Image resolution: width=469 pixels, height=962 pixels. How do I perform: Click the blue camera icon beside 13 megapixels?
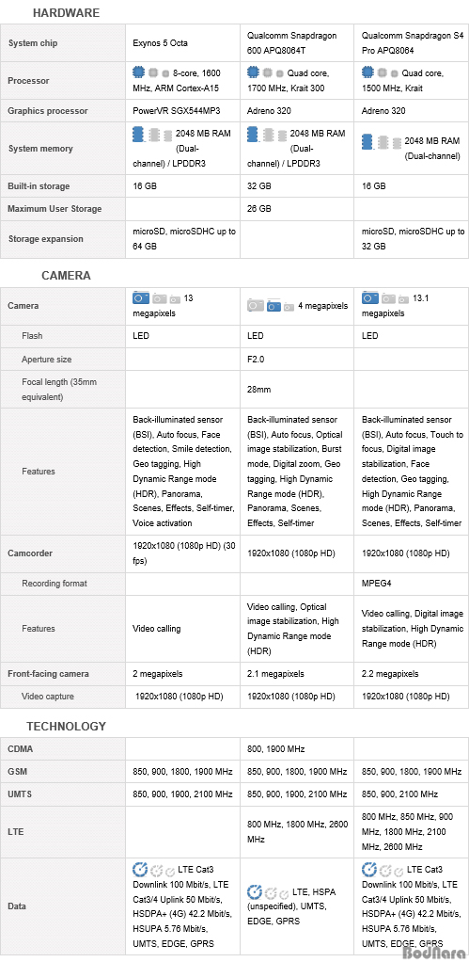click(x=141, y=298)
